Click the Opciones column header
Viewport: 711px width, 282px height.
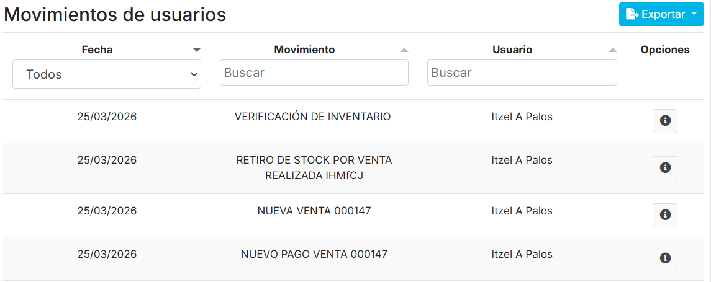(665, 50)
